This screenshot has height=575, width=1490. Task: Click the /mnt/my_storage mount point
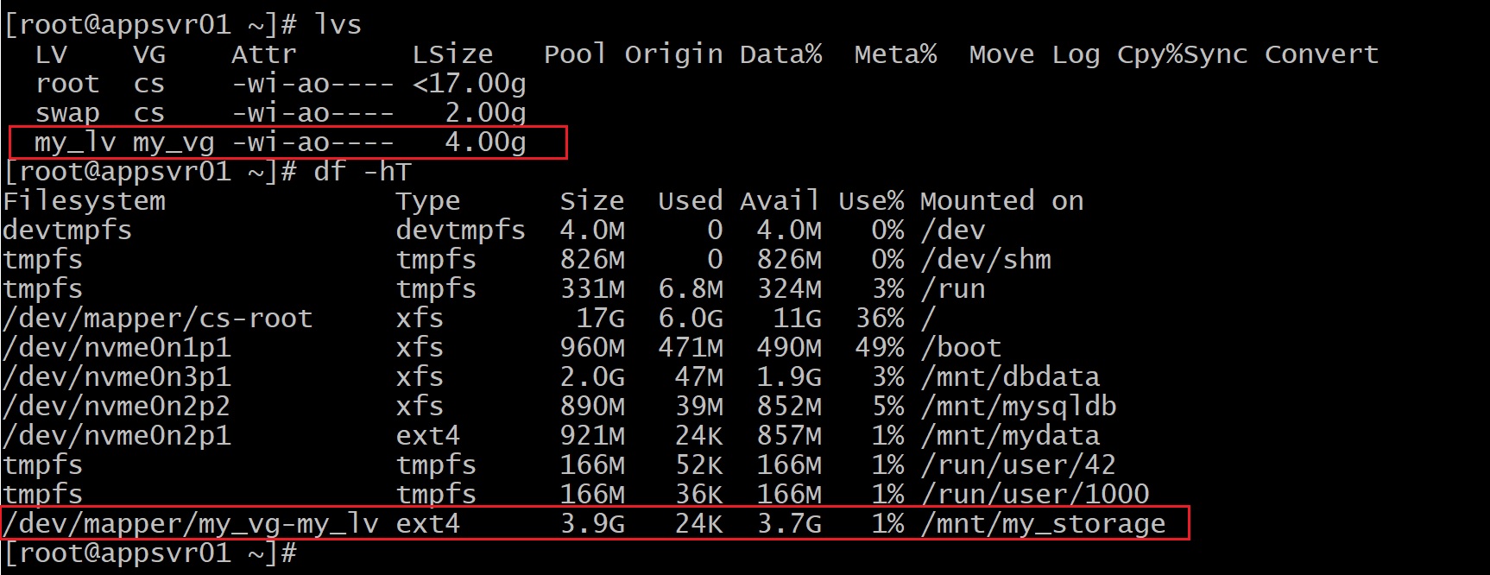tap(1043, 523)
